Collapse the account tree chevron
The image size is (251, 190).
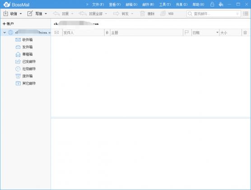pyautogui.click(x=5, y=33)
